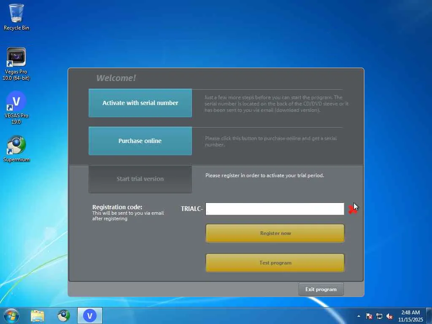Click the Registration code: label

pos(117,207)
